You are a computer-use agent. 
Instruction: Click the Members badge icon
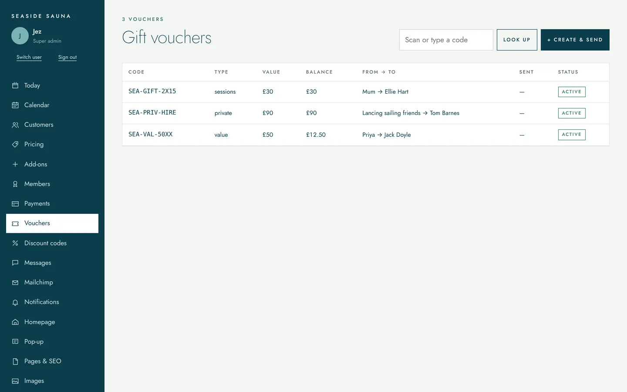pos(15,184)
